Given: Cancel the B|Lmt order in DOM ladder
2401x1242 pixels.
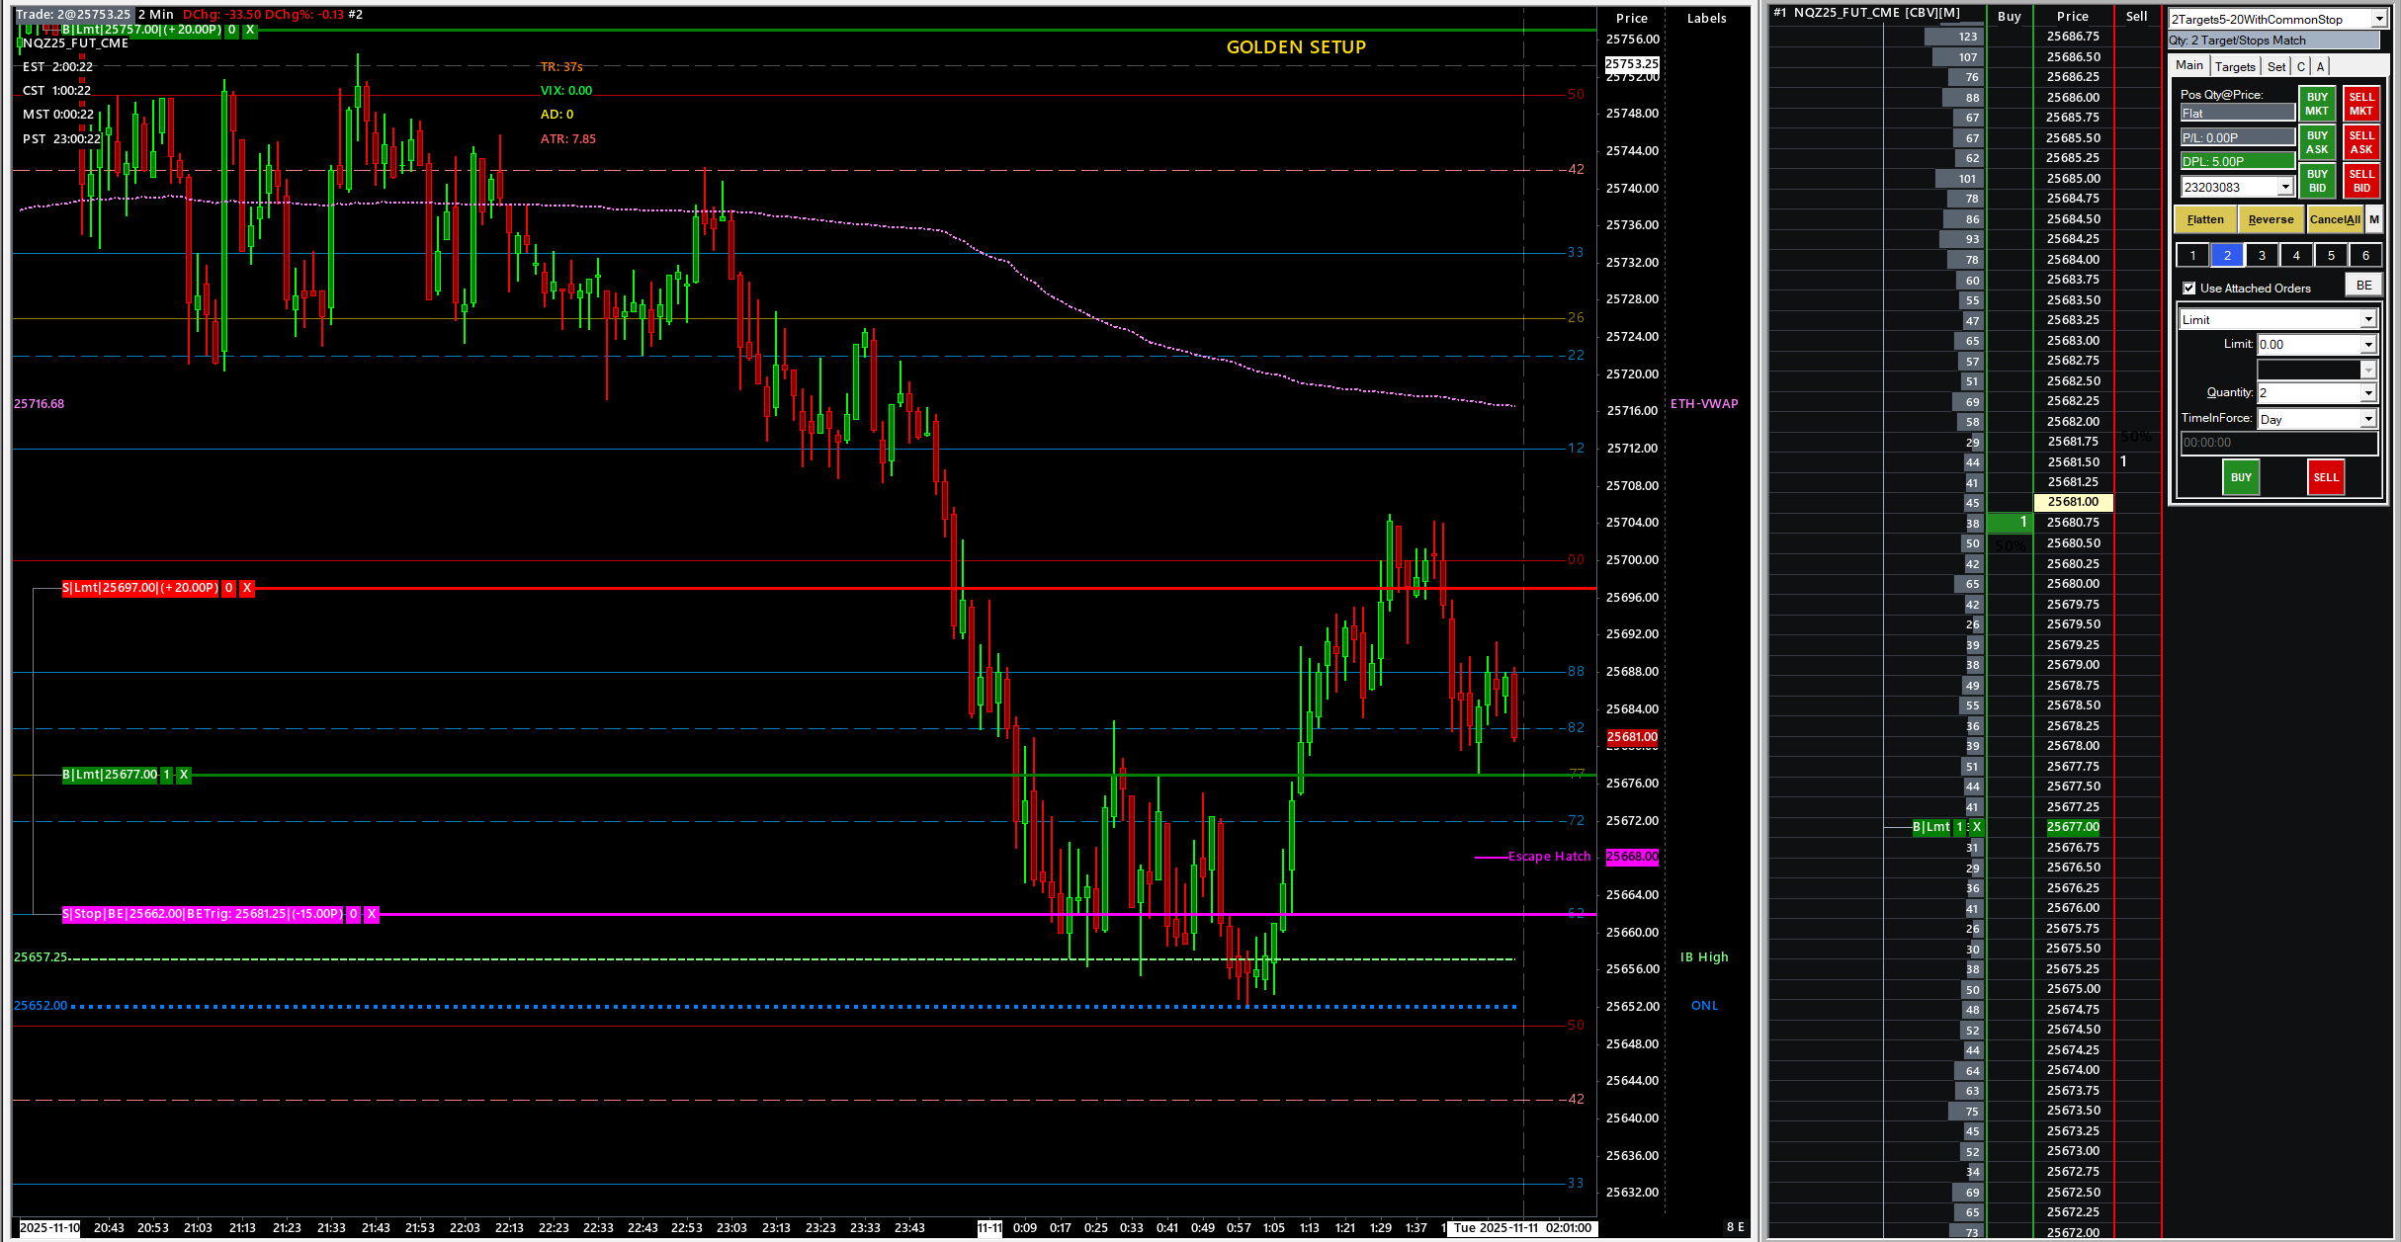Looking at the screenshot, I should coord(1977,827).
